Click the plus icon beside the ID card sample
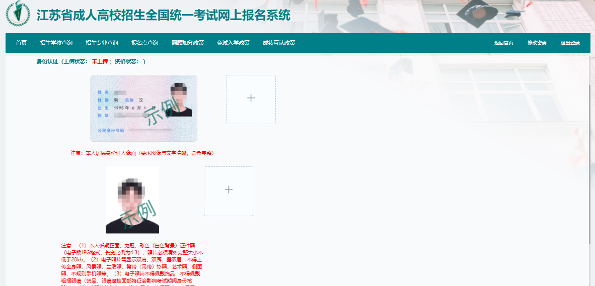The height and width of the screenshot is (286, 595). (x=251, y=99)
